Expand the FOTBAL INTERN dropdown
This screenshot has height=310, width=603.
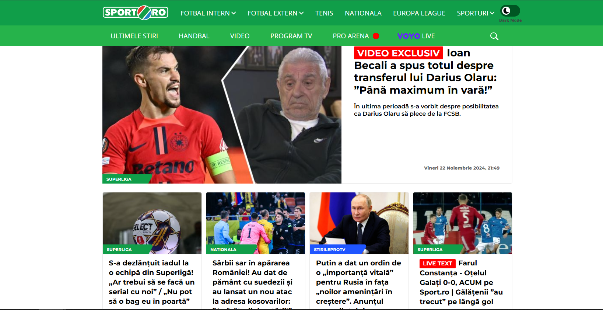click(208, 13)
